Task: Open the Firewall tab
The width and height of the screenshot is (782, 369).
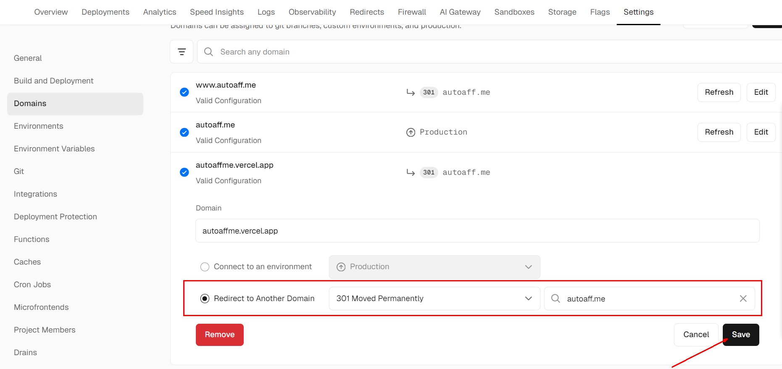Action: pyautogui.click(x=412, y=12)
